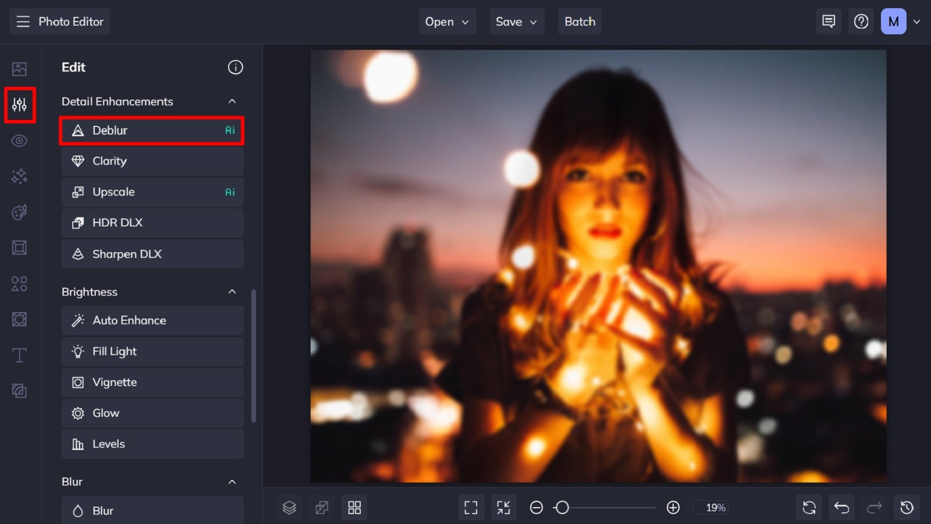Toggle fit-to-screen view
The height and width of the screenshot is (524, 931).
503,507
